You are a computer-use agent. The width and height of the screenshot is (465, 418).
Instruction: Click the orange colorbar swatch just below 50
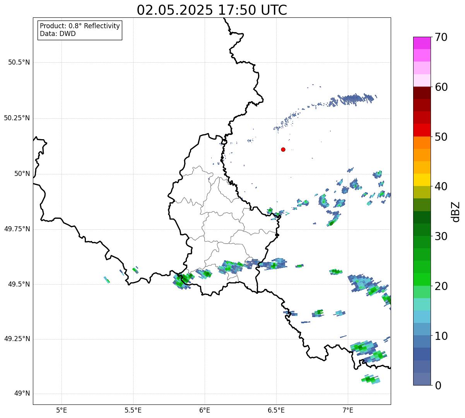point(422,143)
